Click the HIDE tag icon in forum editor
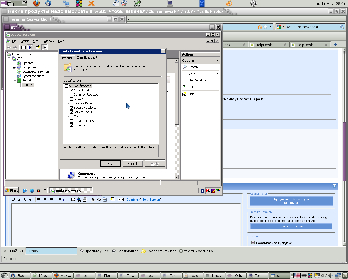Image resolution: width=348 pixels, height=279 pixels. pyautogui.click(x=121, y=199)
